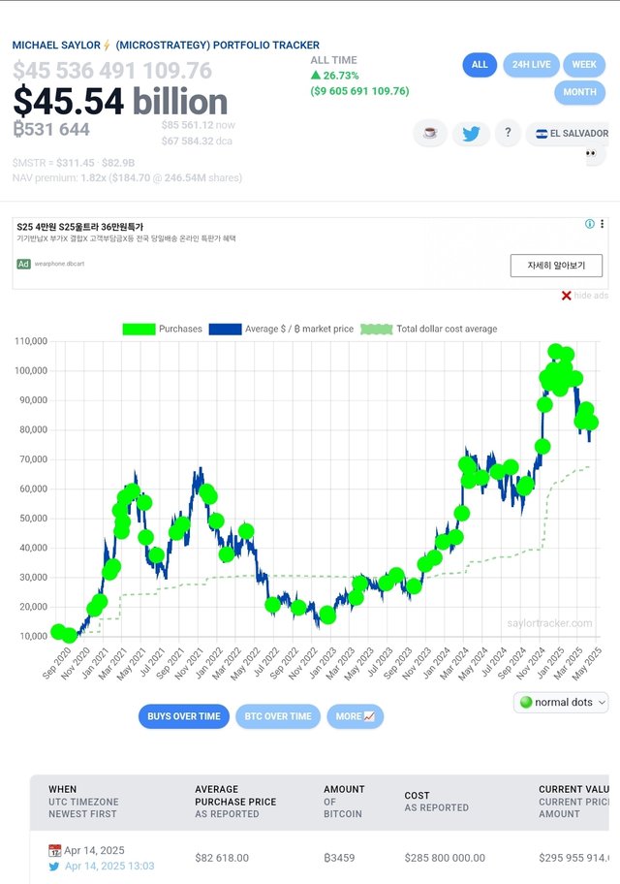The image size is (620, 884).
Task: Click the $MSTR = $311.45 line
Action: [74, 163]
